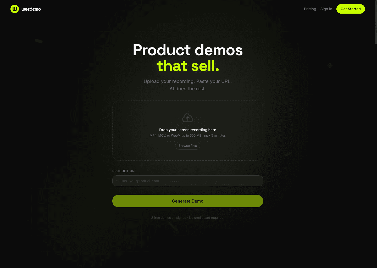The height and width of the screenshot is (268, 377).
Task: Click Browse files to pick a recording
Action: pyautogui.click(x=187, y=146)
